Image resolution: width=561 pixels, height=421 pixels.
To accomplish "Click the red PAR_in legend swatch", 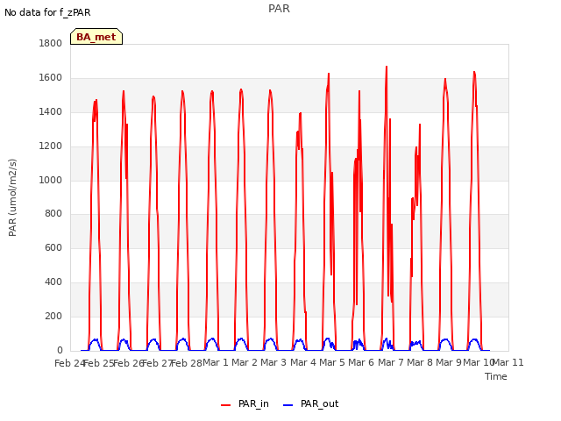I will tap(226, 405).
